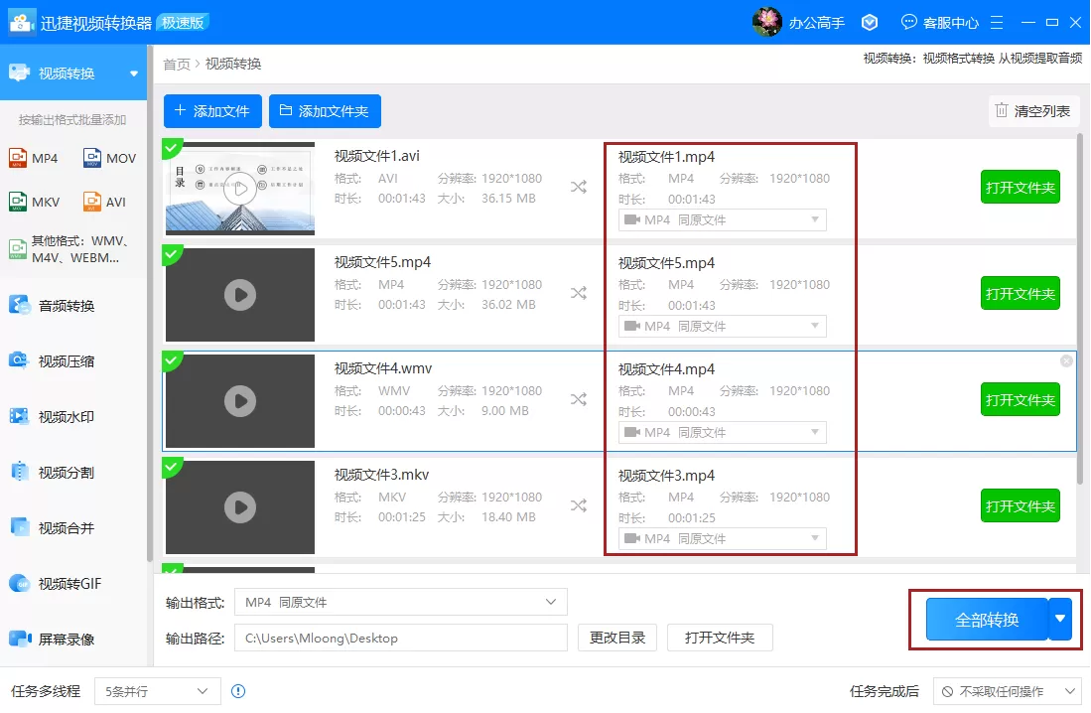
Task: Open the 5条并行 multithread dropdown
Action: (157, 691)
